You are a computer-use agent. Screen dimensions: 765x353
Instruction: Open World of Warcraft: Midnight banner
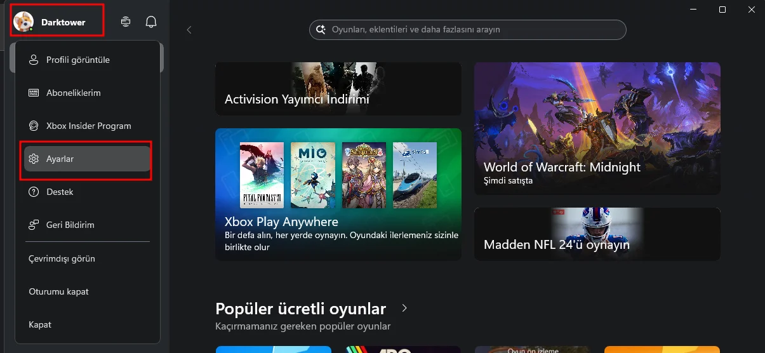pyautogui.click(x=597, y=128)
